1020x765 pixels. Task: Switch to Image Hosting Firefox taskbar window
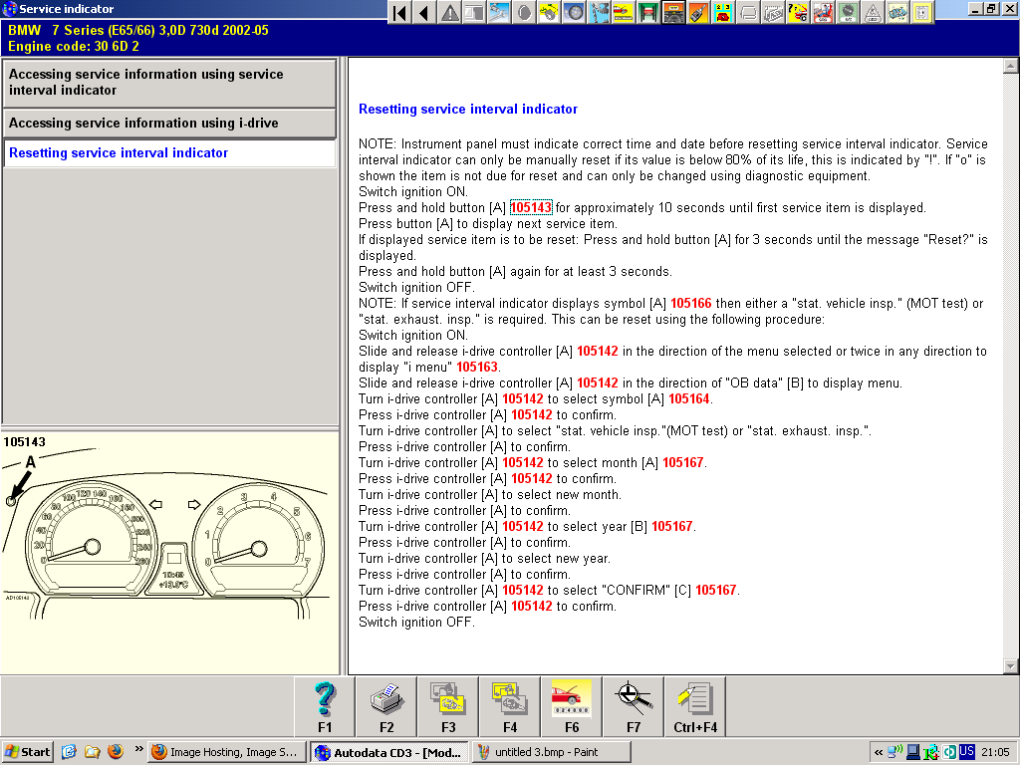click(x=226, y=752)
